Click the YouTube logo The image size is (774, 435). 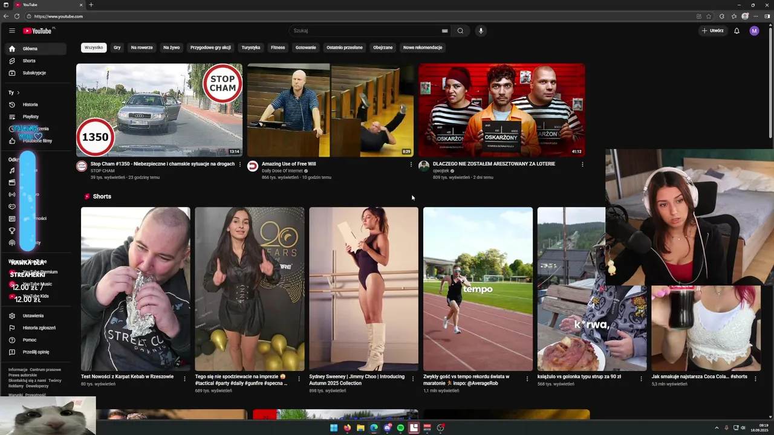pyautogui.click(x=37, y=31)
